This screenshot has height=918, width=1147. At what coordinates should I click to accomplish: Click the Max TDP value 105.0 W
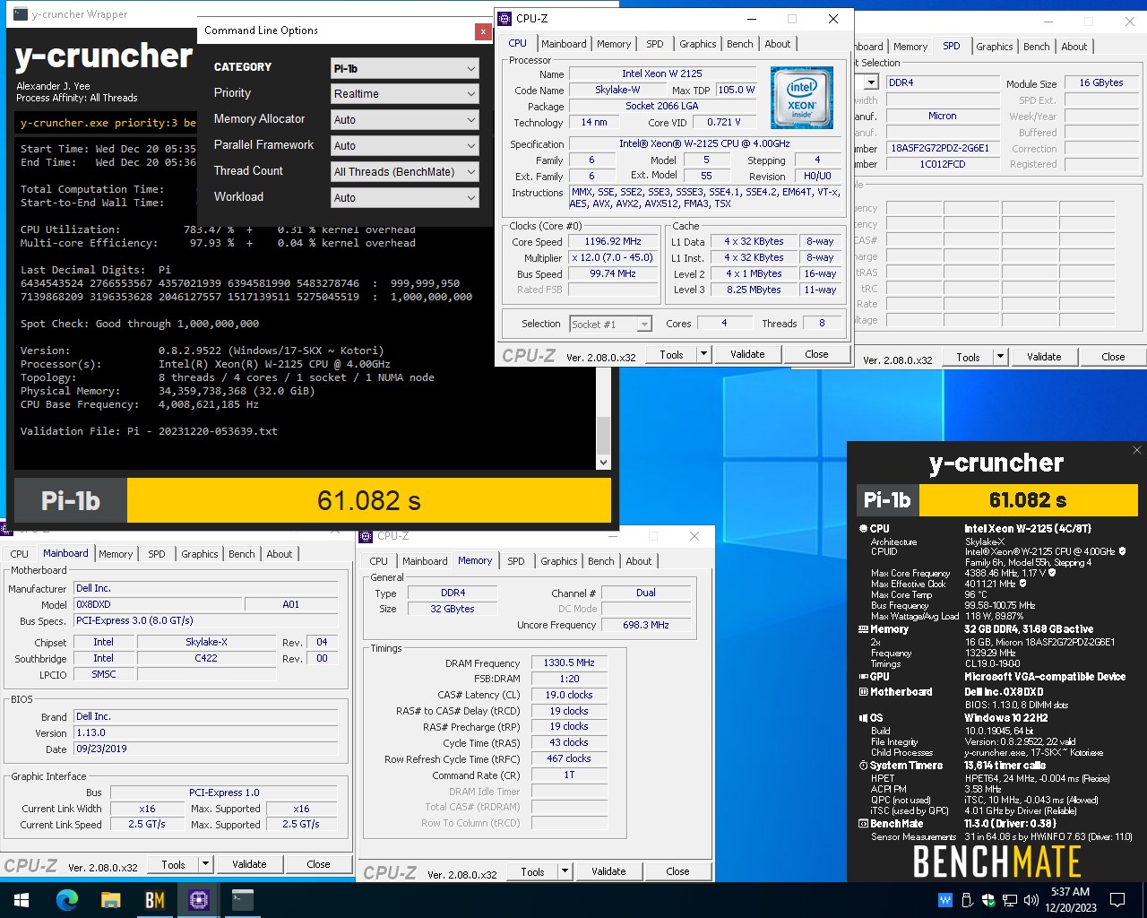(x=737, y=90)
